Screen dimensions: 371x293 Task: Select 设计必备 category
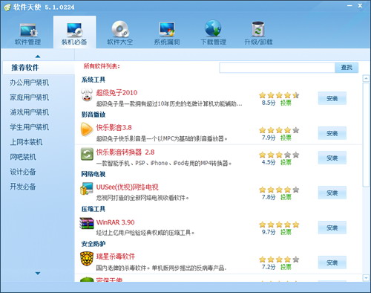point(23,172)
